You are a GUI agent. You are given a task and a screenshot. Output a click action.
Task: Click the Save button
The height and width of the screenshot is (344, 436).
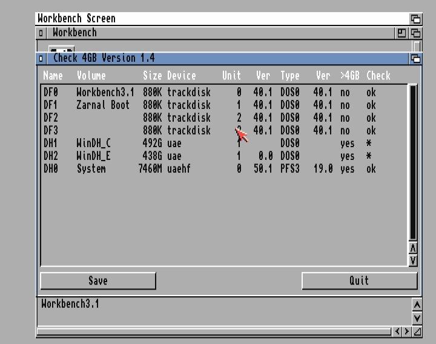98,280
